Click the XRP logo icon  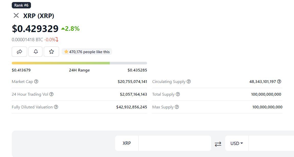point(16,16)
